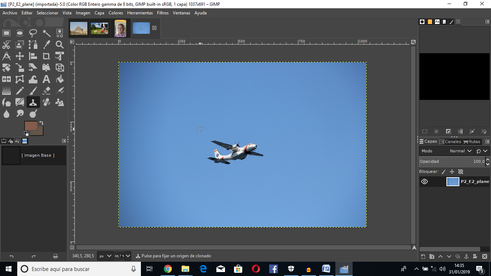
Task: Open the tool options dock configuration arrow
Action: pos(64,141)
